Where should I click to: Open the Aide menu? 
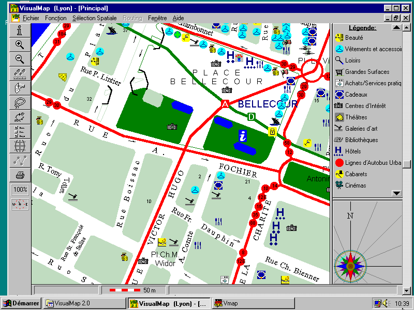[178, 18]
